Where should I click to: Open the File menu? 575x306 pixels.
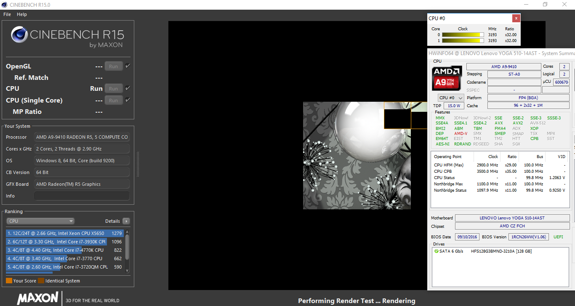[7, 14]
